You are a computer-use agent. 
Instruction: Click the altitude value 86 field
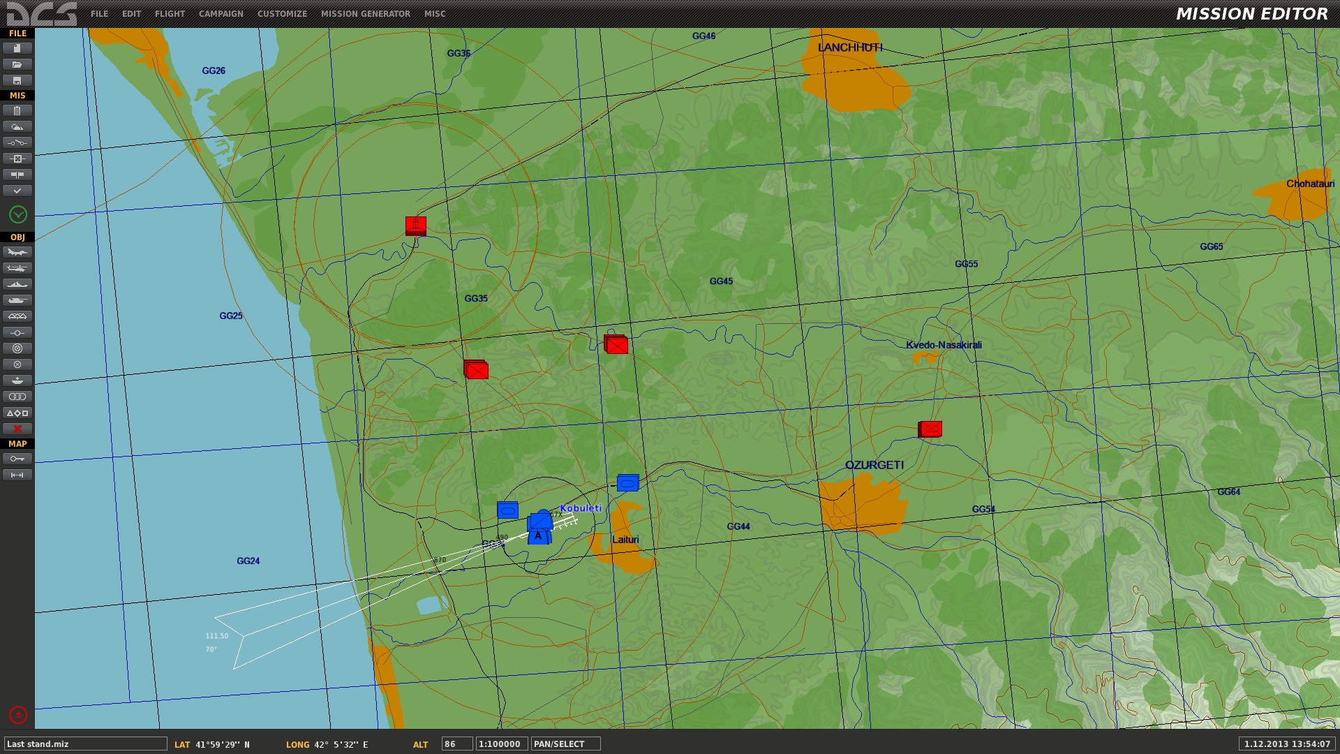457,744
